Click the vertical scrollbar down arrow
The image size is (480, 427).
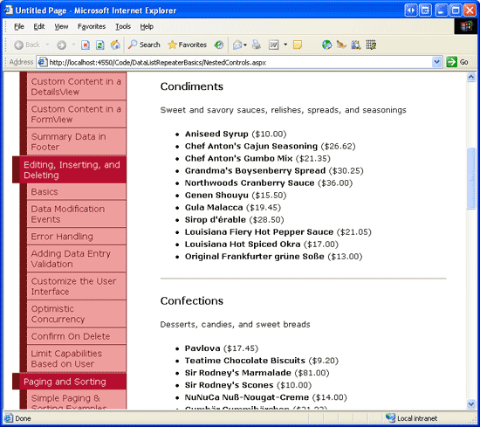(471, 404)
